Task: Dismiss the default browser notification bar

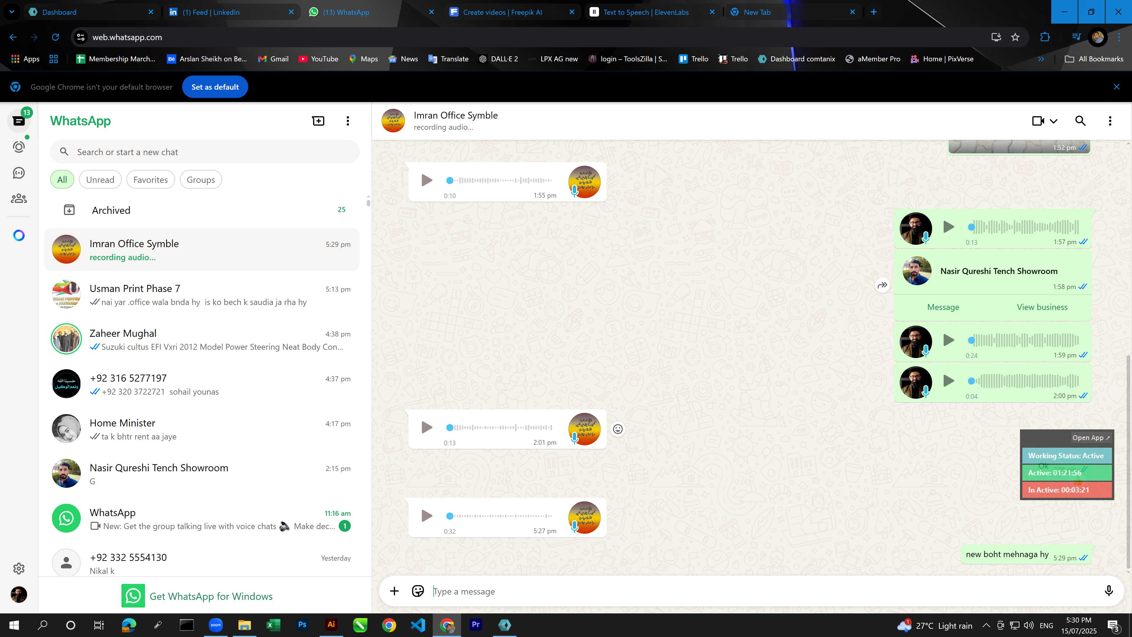Action: click(x=1117, y=87)
